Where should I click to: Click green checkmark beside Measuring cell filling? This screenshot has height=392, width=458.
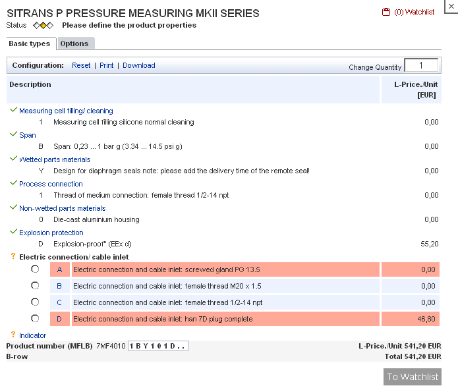13,110
